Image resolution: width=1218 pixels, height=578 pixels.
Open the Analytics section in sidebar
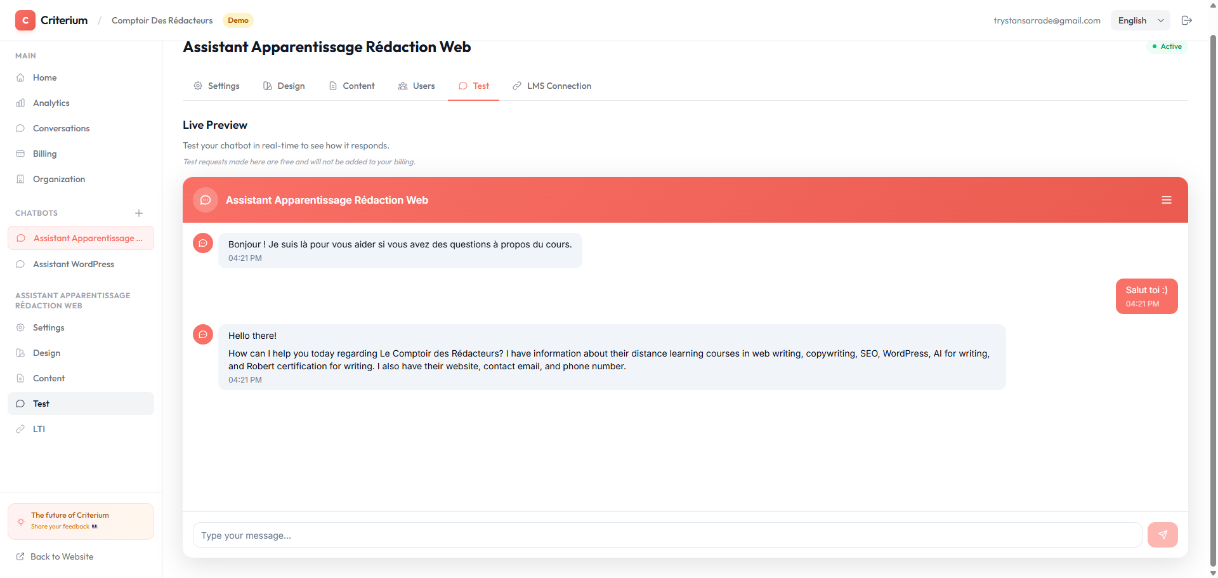(51, 103)
